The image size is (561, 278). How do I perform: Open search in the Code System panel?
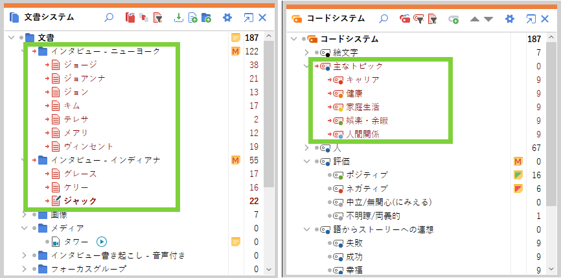[384, 19]
